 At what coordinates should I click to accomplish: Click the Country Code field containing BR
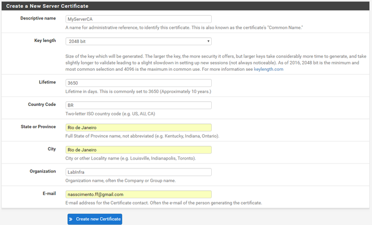pyautogui.click(x=139, y=105)
